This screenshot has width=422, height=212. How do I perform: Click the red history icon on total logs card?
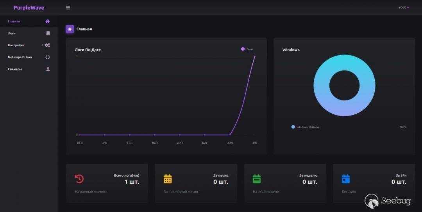click(79, 179)
